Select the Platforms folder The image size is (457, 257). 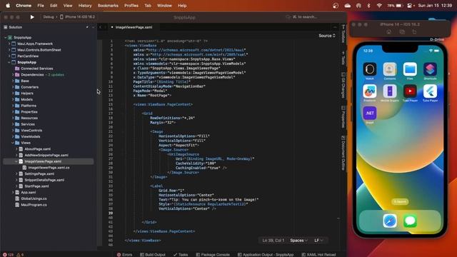pyautogui.click(x=29, y=106)
